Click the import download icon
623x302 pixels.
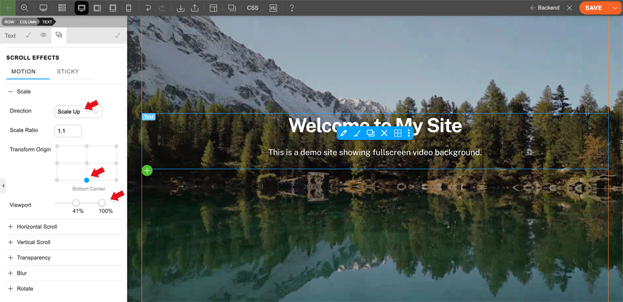181,8
